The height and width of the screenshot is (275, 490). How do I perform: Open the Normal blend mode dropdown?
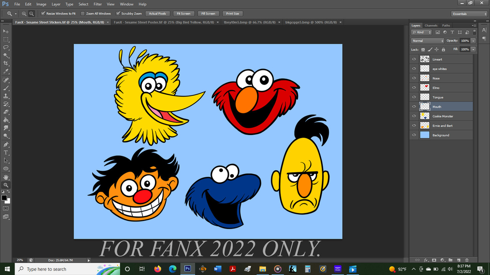click(428, 41)
